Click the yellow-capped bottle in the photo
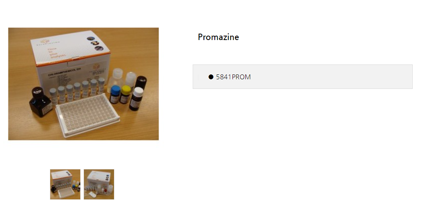 click(125, 95)
